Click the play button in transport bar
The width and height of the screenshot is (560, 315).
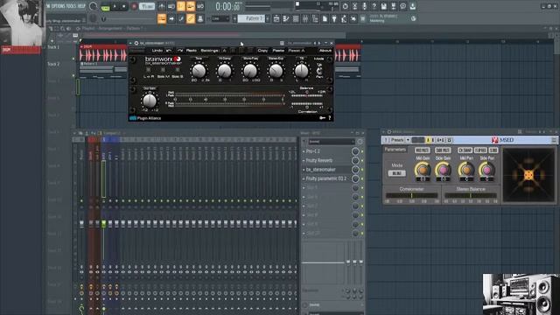(115, 6)
